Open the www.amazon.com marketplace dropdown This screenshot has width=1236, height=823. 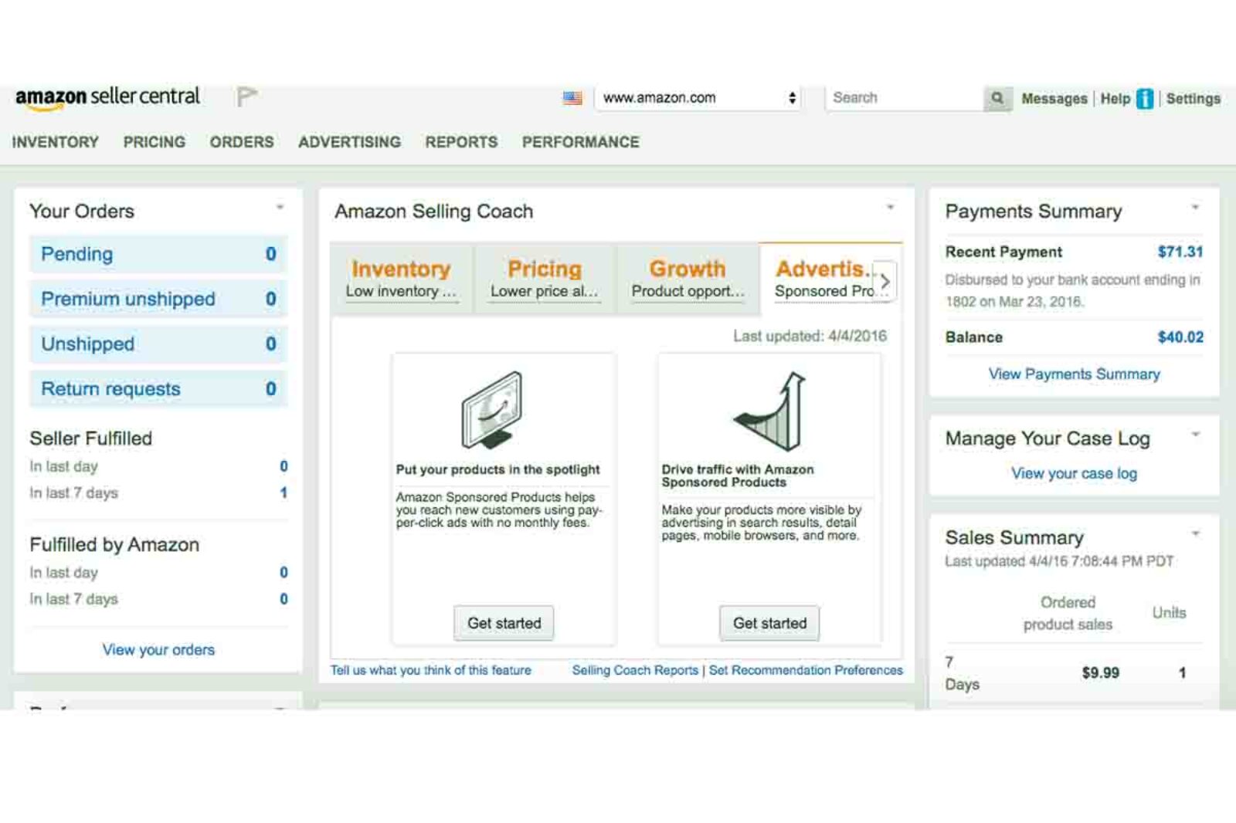[698, 98]
